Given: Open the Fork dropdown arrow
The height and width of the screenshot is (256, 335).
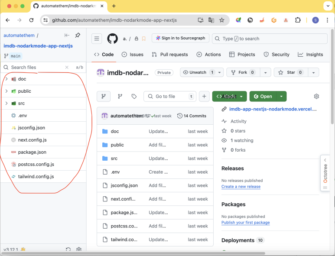Looking at the screenshot, I should [266, 73].
